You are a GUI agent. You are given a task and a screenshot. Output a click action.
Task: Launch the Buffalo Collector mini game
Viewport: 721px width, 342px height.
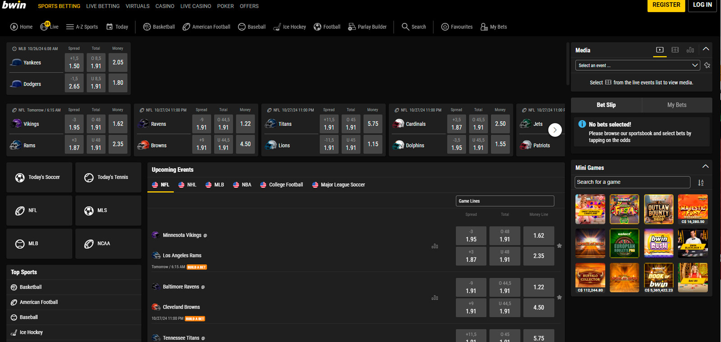pos(590,278)
